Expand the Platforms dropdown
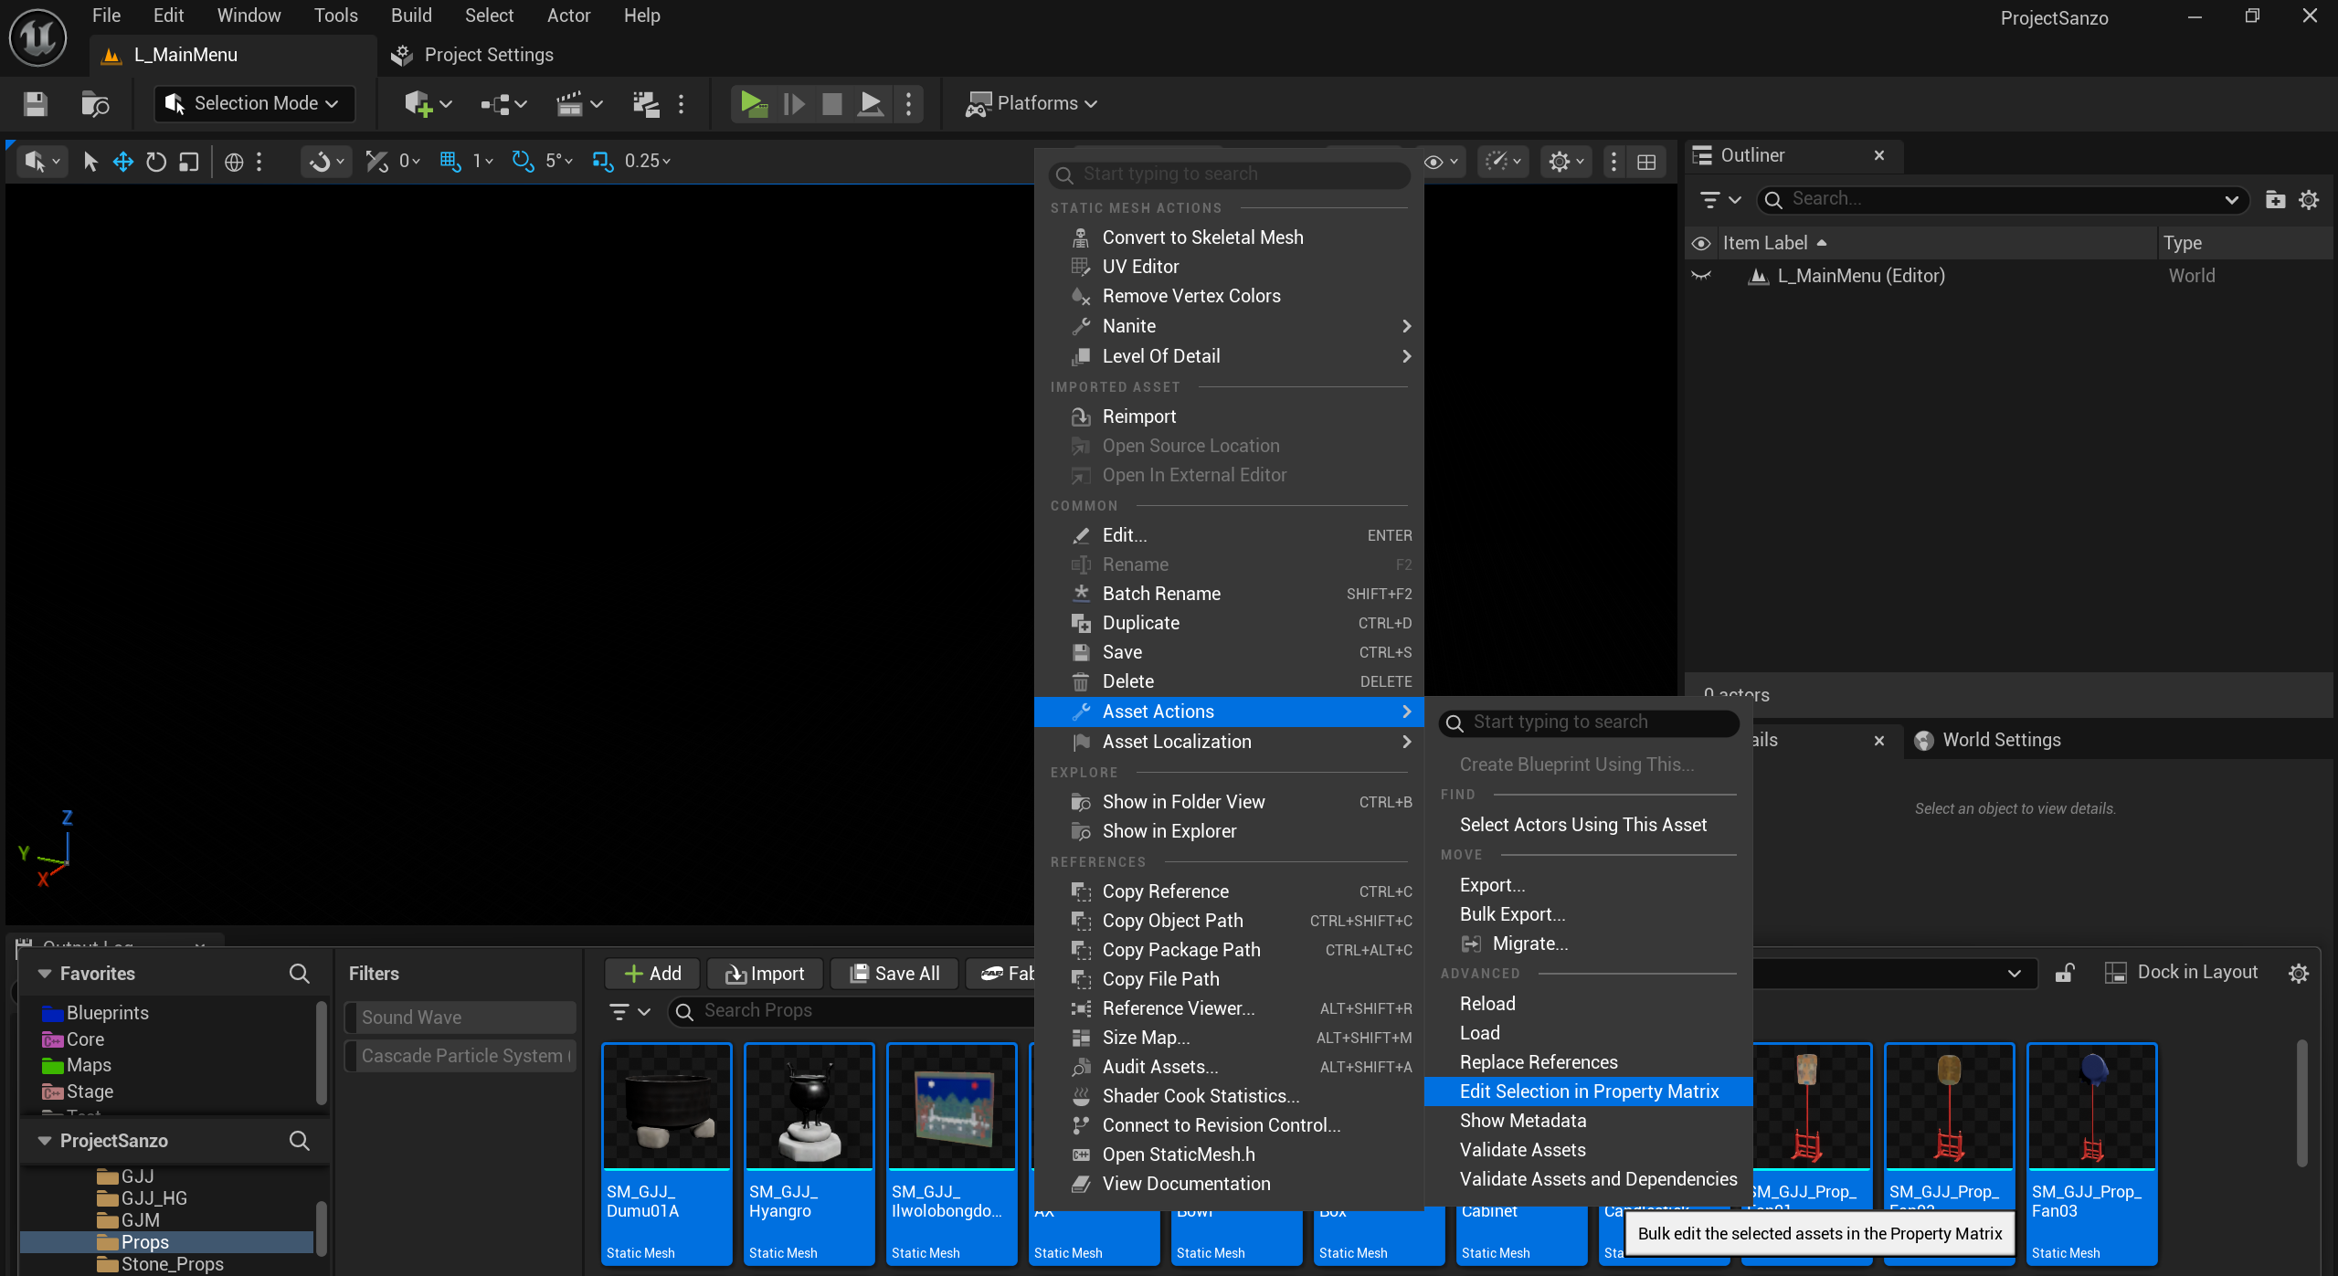Image resolution: width=2338 pixels, height=1276 pixels. tap(1031, 103)
